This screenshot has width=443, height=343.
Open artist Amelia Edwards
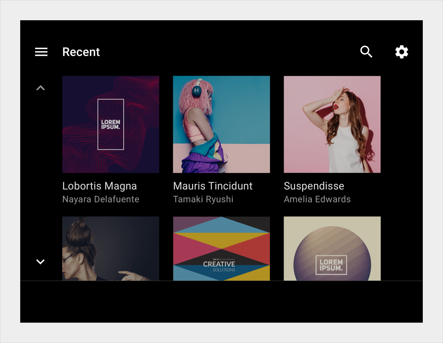coord(317,199)
